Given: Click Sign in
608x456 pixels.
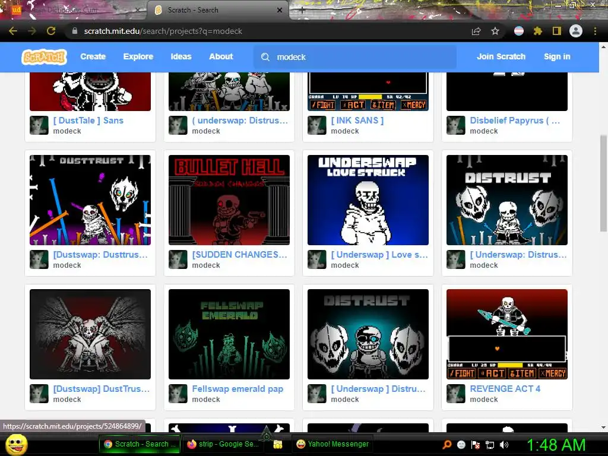Looking at the screenshot, I should click(557, 56).
